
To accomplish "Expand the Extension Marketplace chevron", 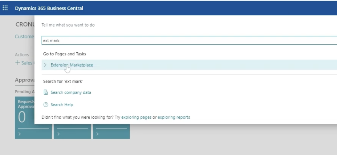I will [x=45, y=65].
